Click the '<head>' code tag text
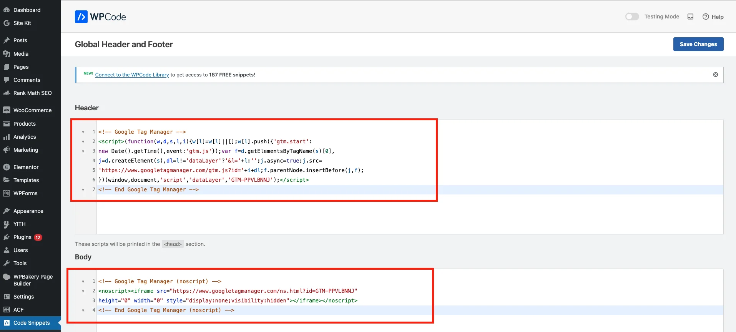 point(173,244)
